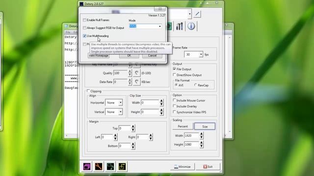
Task: Decrease the Bottom margin value
Action: (133, 148)
